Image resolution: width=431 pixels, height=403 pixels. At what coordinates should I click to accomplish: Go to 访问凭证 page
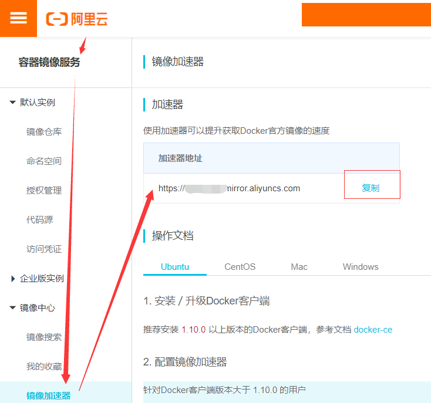[44, 249]
